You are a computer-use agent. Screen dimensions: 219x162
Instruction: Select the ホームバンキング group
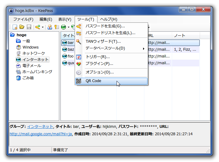[x=37, y=72]
